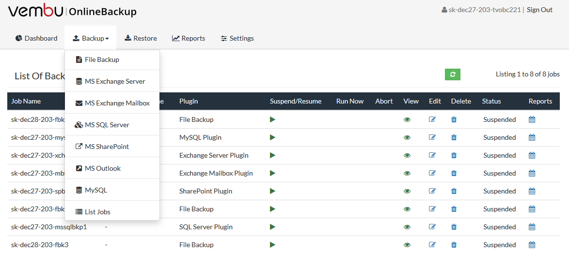Open reports calendar for SharePoint Plugin job
The height and width of the screenshot is (266, 569).
pyautogui.click(x=532, y=191)
